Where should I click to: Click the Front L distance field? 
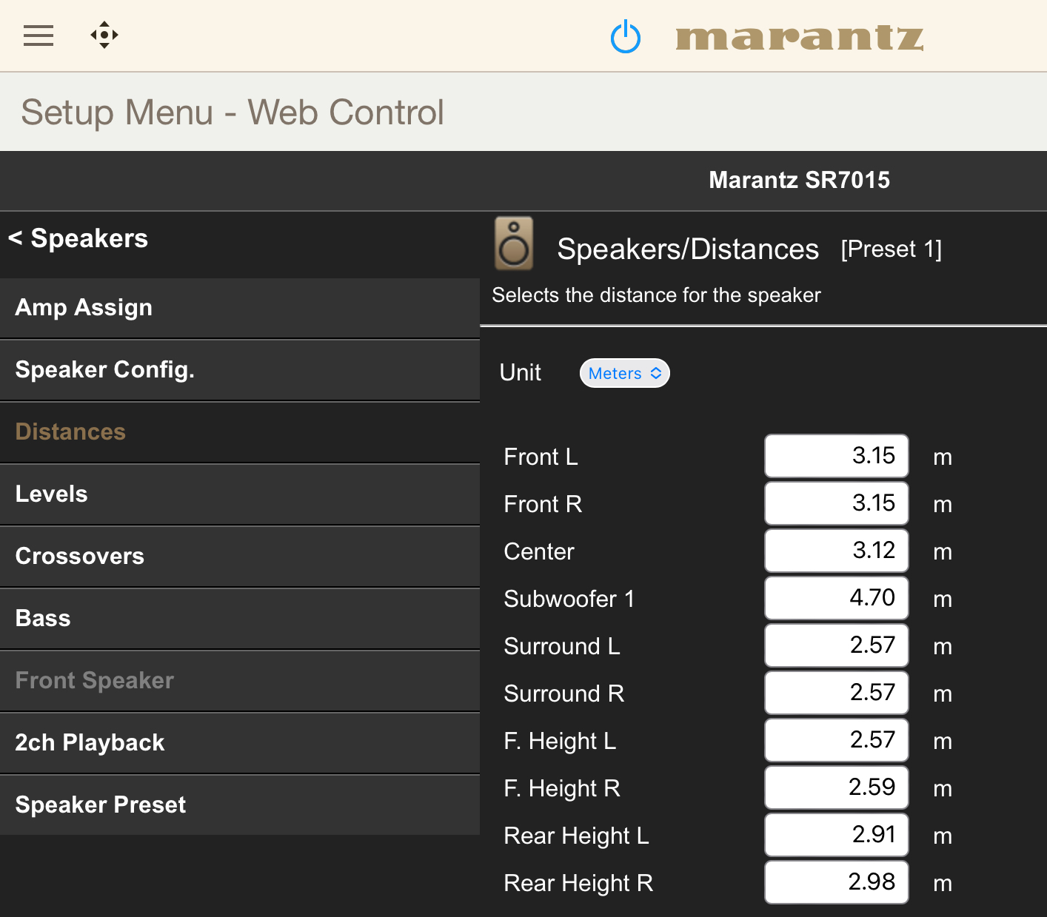pyautogui.click(x=837, y=456)
